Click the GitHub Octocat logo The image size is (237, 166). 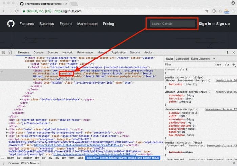[11, 24]
